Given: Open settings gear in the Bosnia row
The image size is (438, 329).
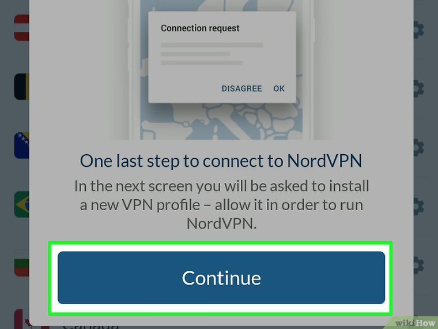Looking at the screenshot, I should coord(419,147).
